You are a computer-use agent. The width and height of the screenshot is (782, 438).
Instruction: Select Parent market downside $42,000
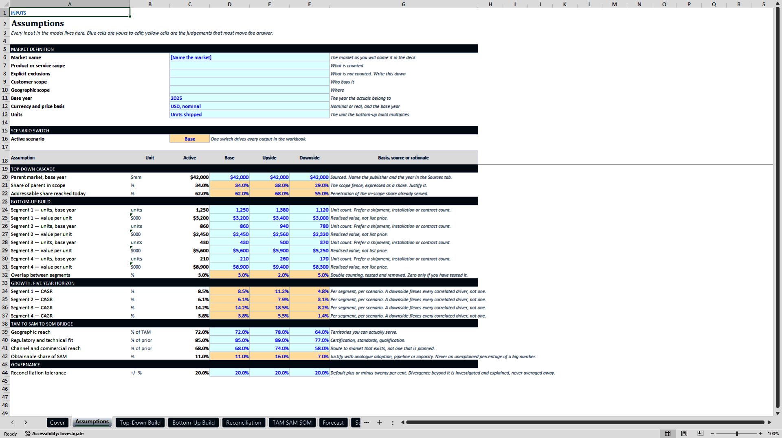coord(310,177)
